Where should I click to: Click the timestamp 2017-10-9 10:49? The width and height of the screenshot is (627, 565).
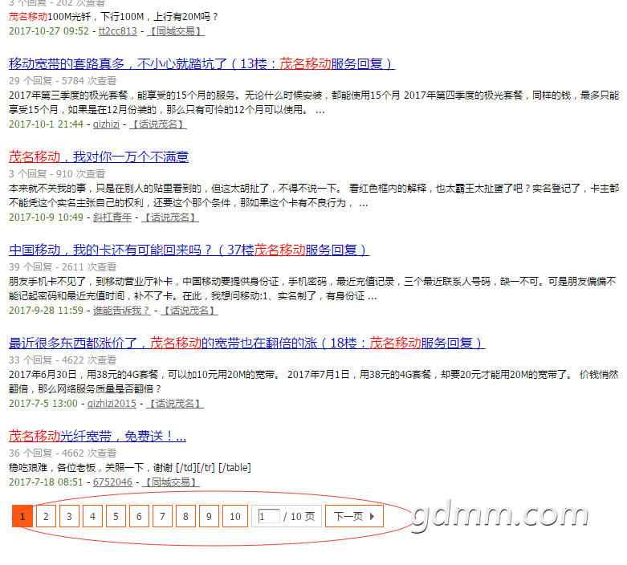click(x=46, y=217)
